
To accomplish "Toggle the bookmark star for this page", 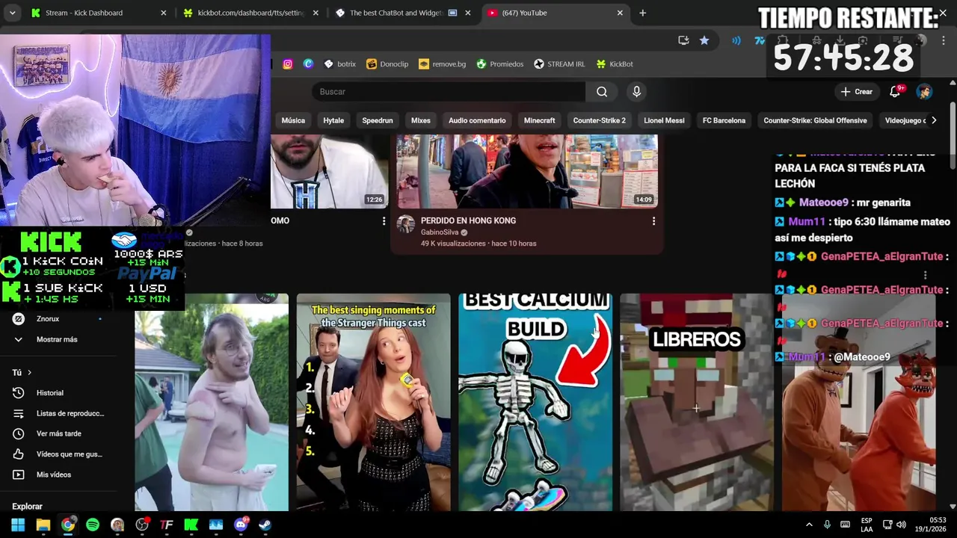I will [x=704, y=40].
